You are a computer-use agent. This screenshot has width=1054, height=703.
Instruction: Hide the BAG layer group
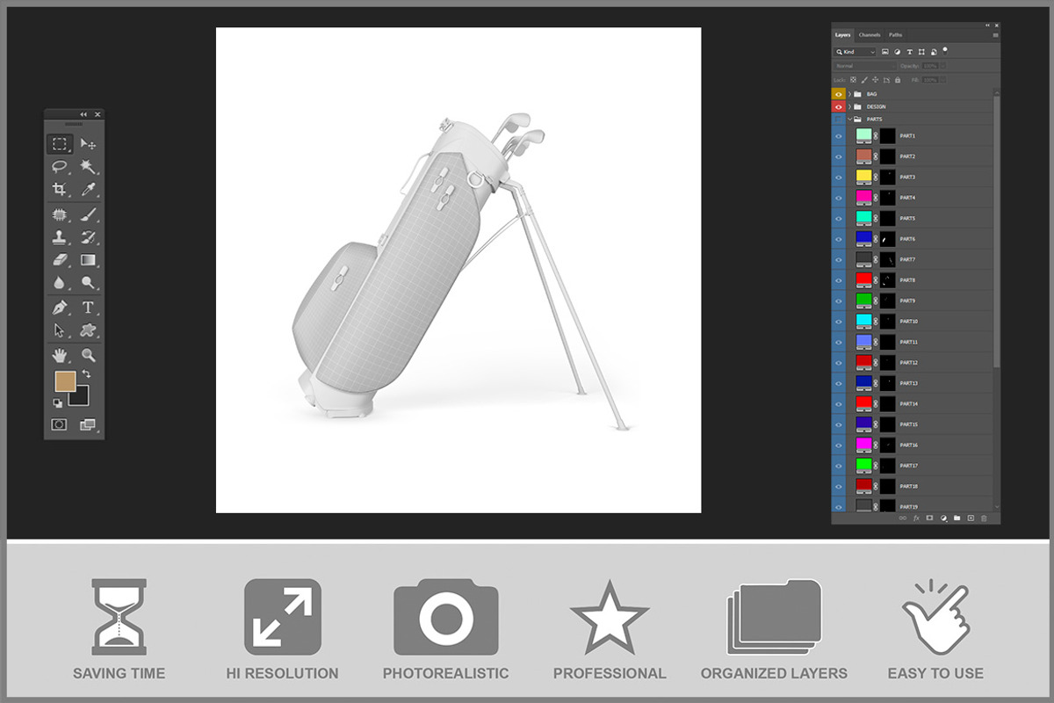(x=839, y=94)
